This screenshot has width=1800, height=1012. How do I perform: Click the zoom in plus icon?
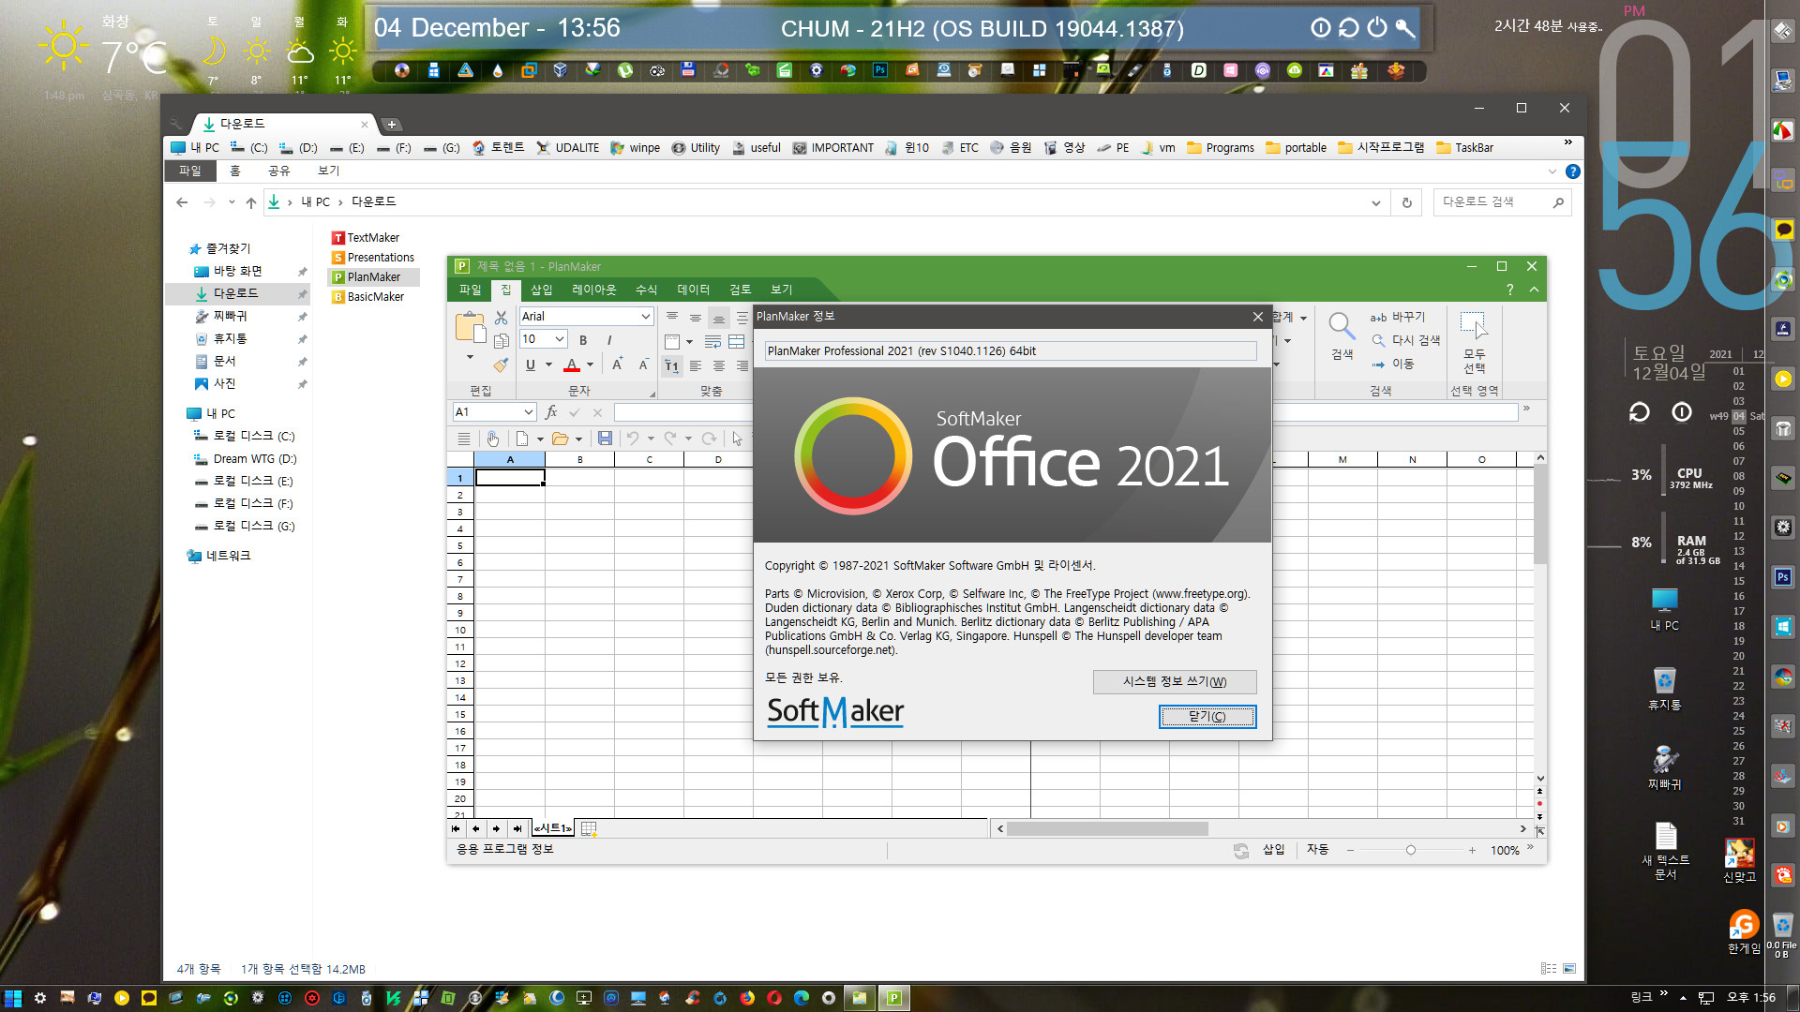pos(1472,850)
